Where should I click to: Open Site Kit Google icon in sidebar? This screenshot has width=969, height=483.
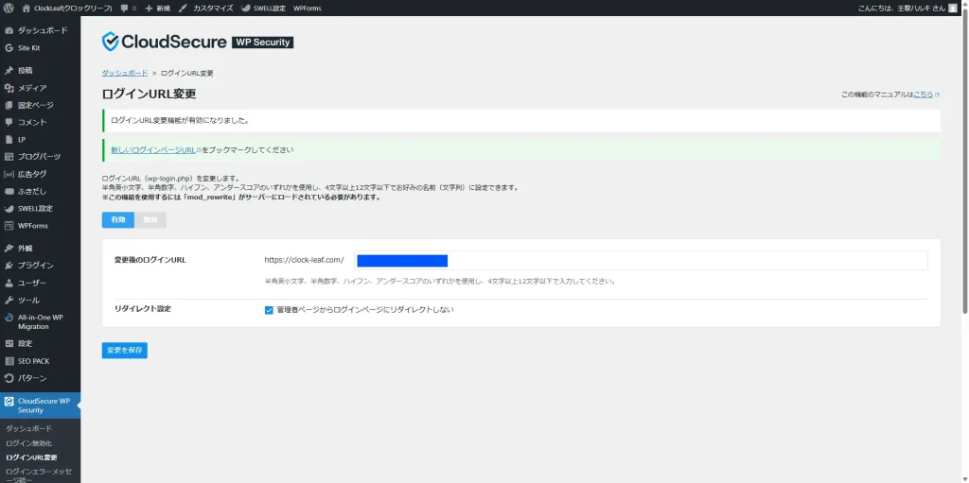click(9, 48)
